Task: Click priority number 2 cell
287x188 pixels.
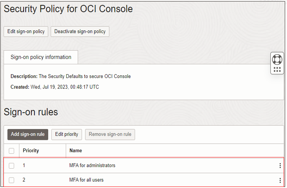Action: click(24, 180)
